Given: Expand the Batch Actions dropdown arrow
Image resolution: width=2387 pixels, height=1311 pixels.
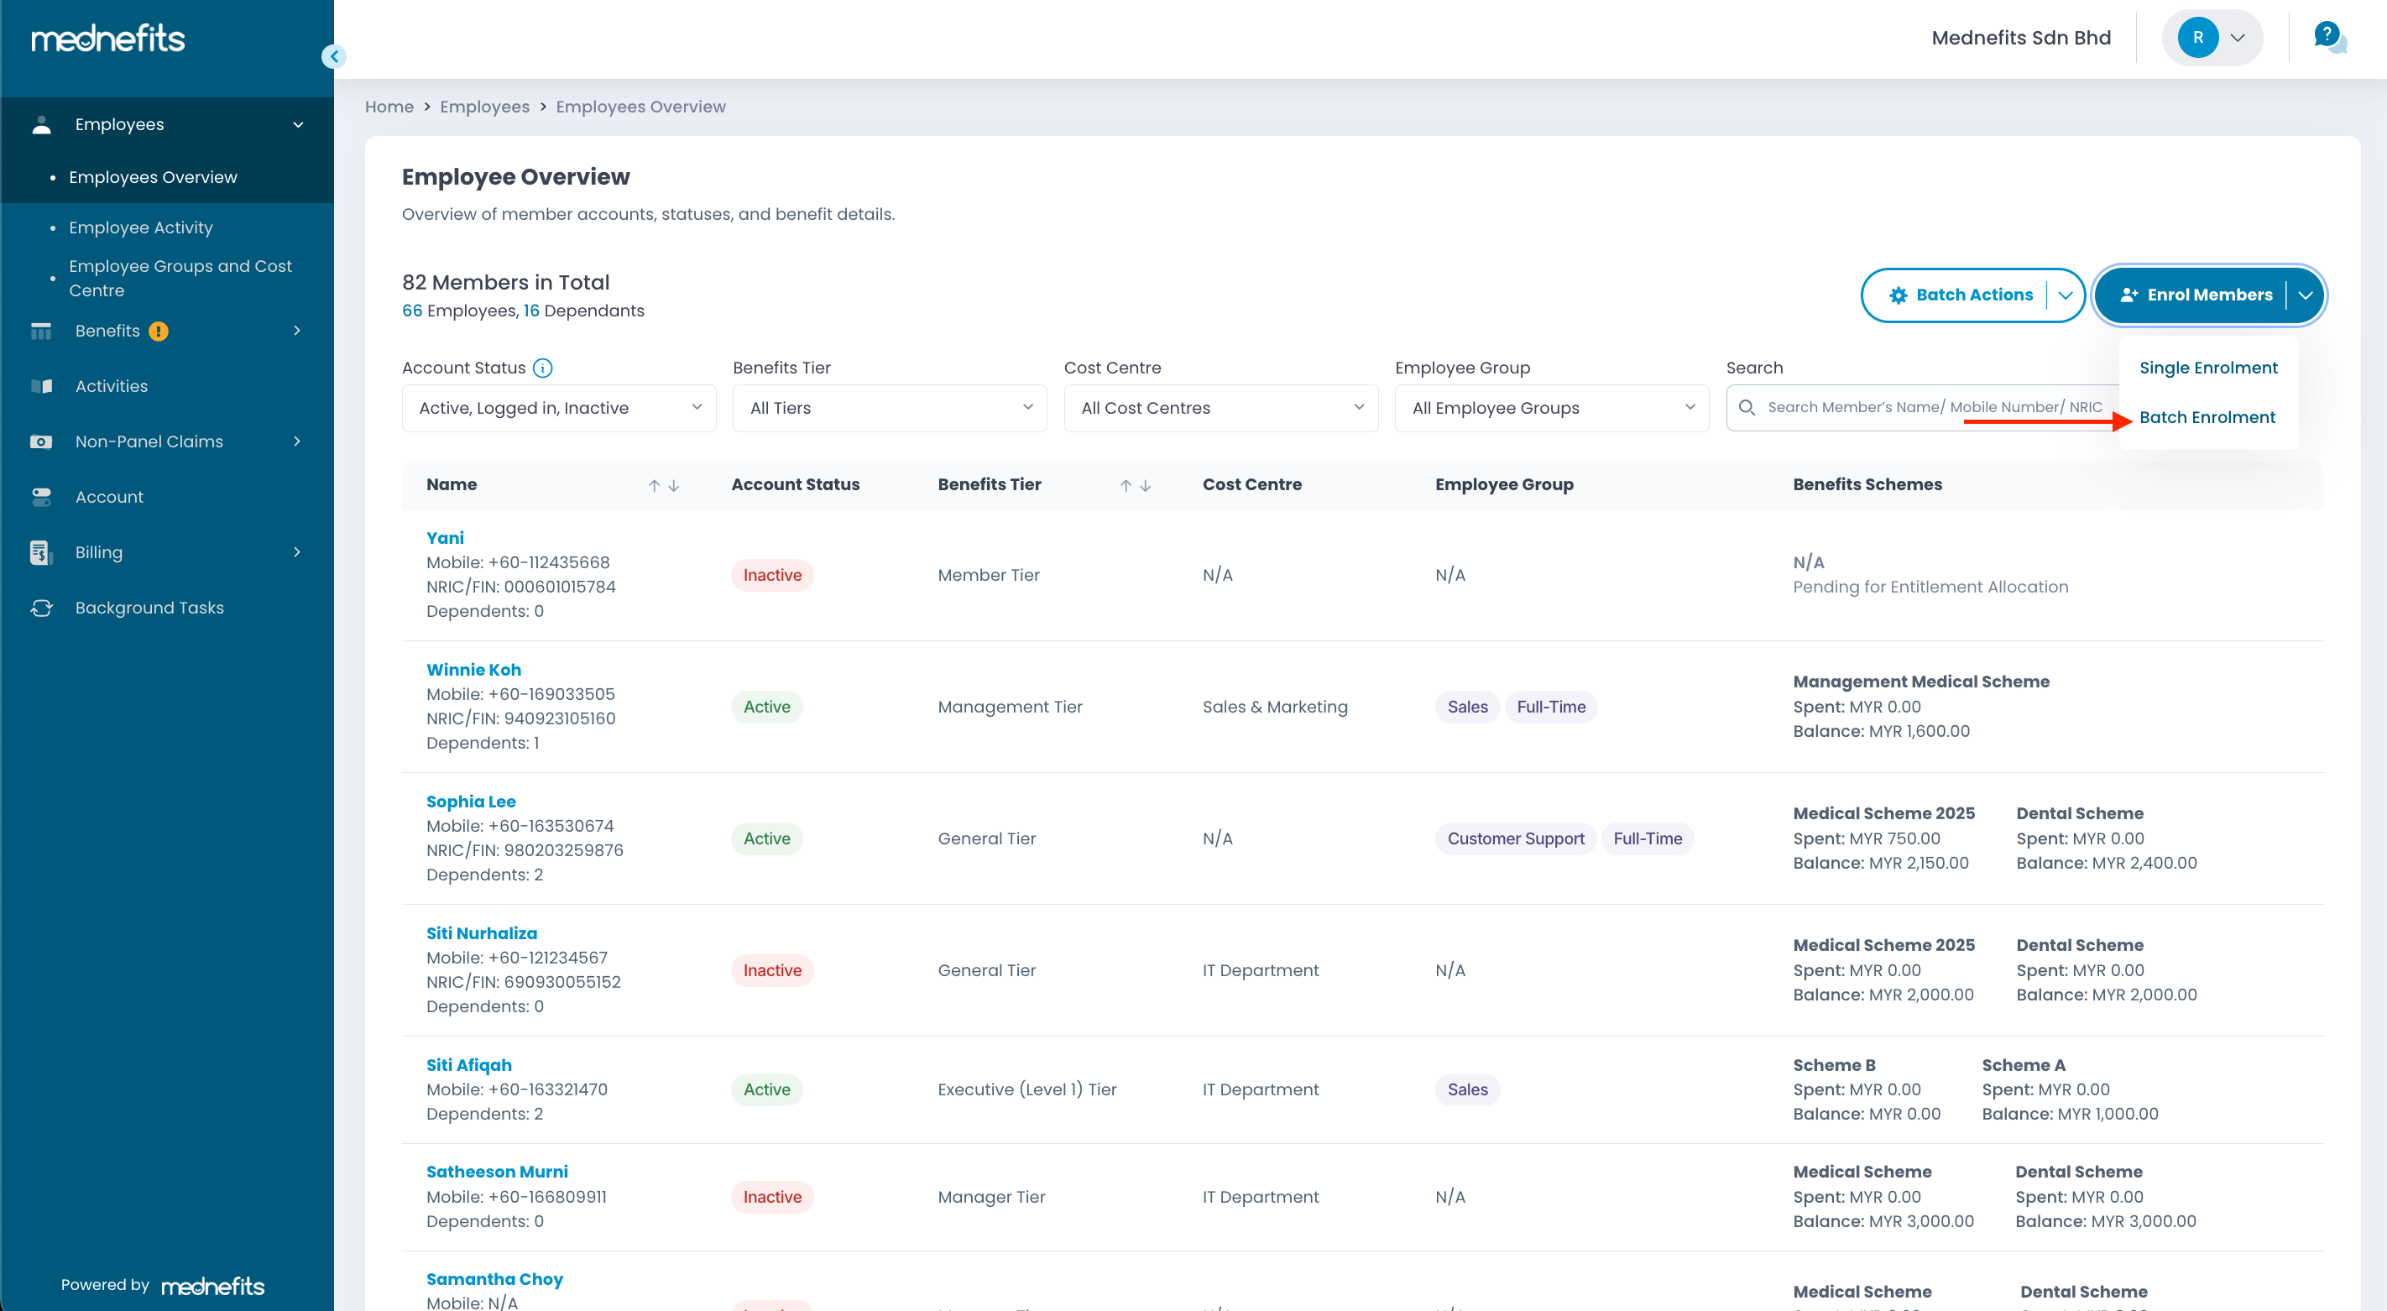Looking at the screenshot, I should [2066, 295].
